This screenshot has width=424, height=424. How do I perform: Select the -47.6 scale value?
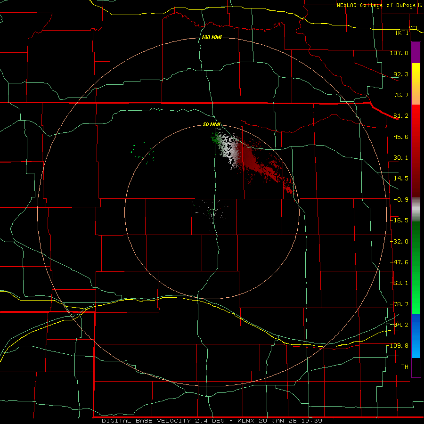(400, 262)
